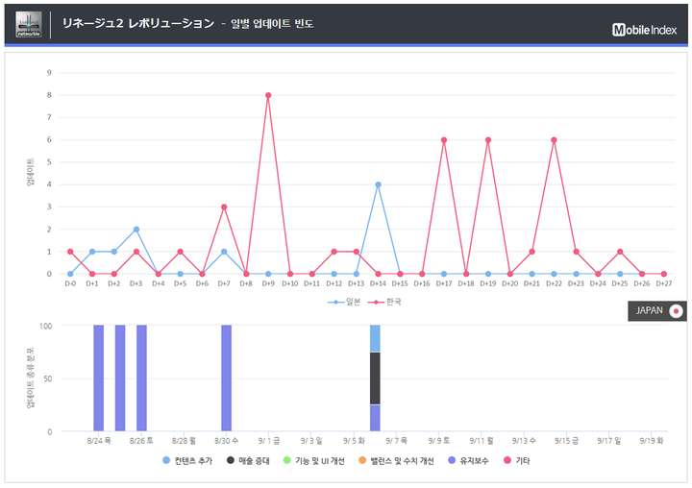The image size is (692, 488).
Task: Click the header title 일별 업데이트 빈도
Action: 272,24
